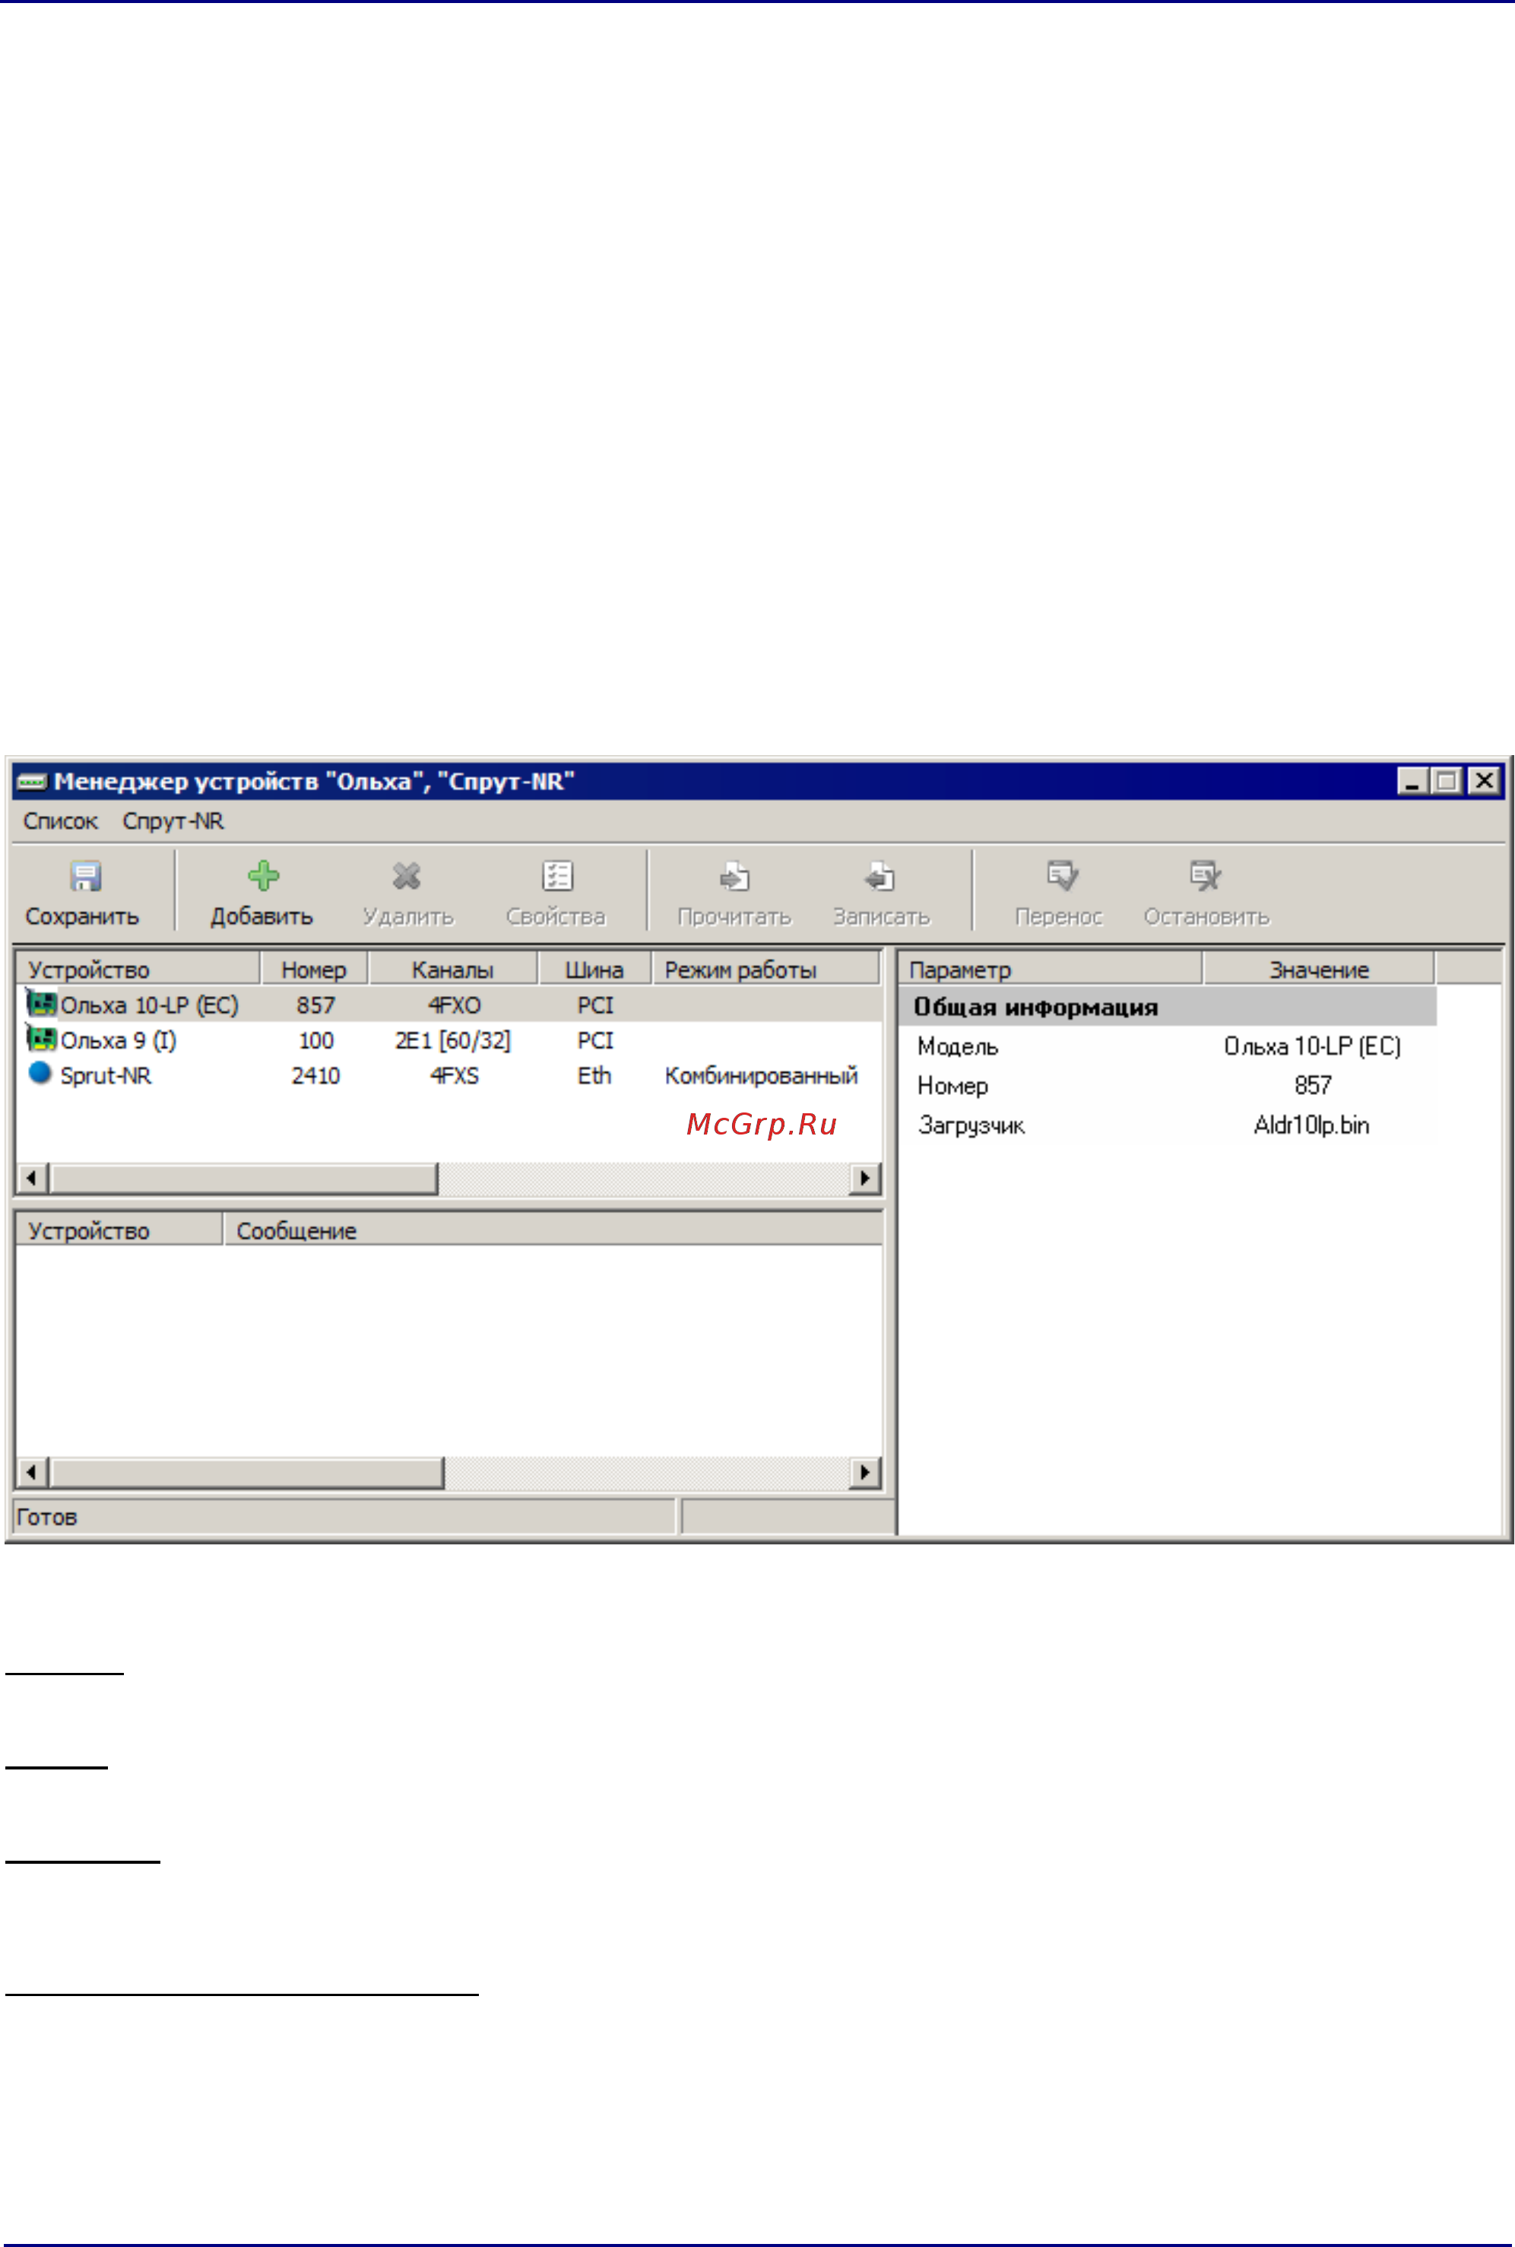This screenshot has width=1515, height=2247.
Task: Select the blue Sprut-NR device icon
Action: (x=40, y=1074)
